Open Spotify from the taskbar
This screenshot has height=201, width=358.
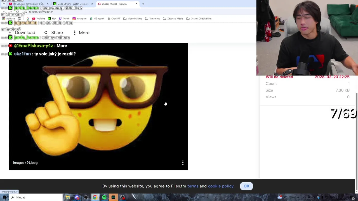104,197
